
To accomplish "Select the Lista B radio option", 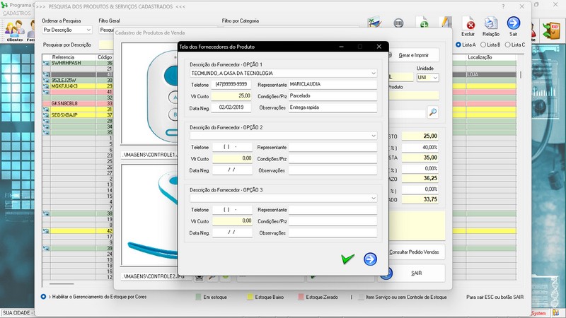I will pos(483,45).
